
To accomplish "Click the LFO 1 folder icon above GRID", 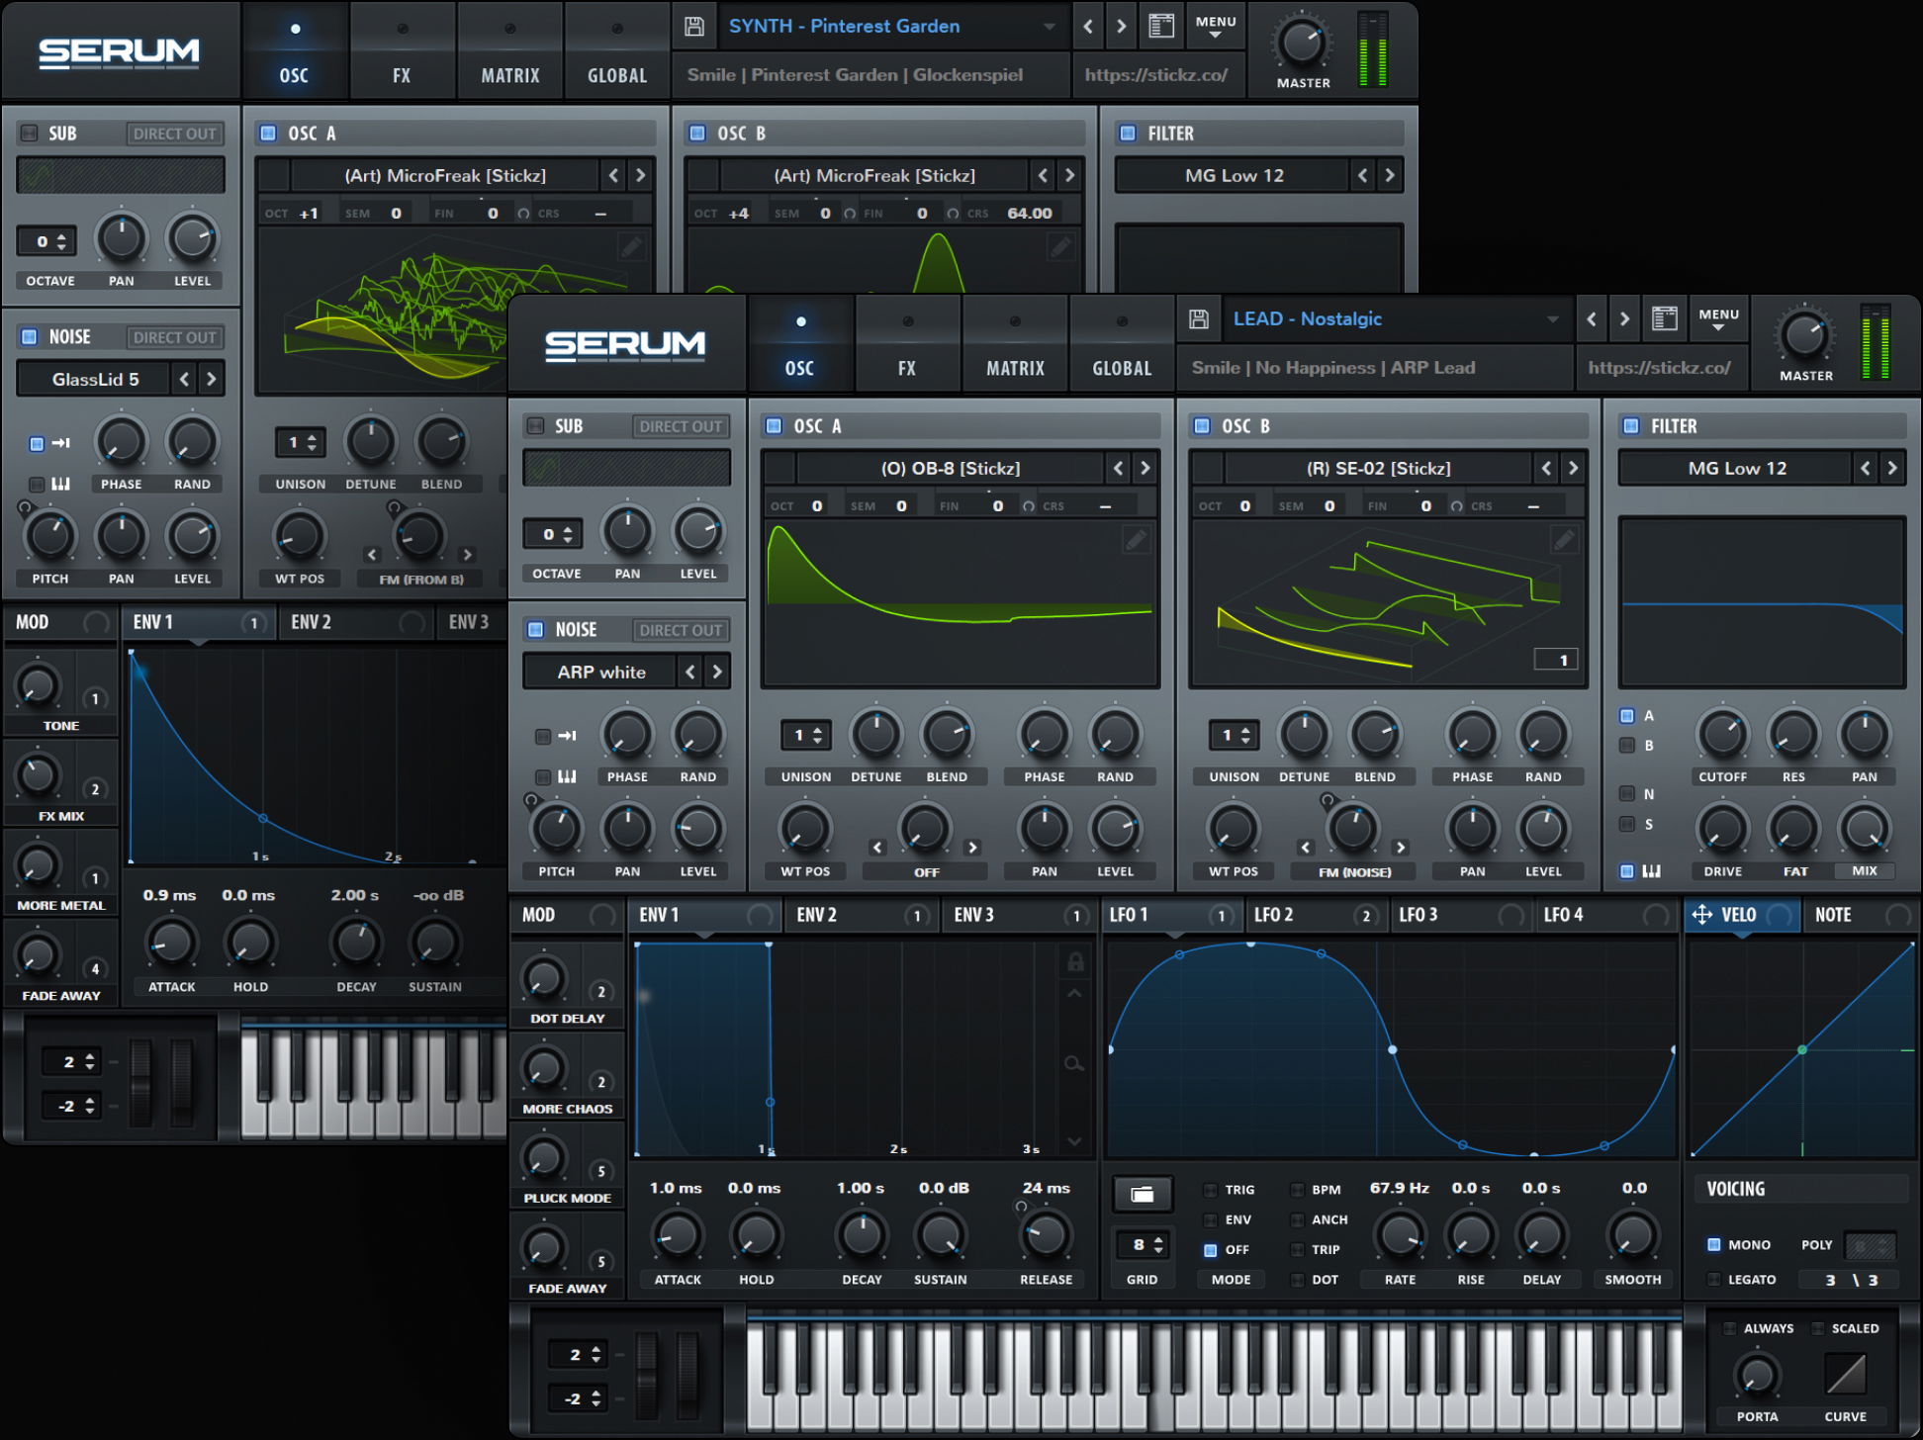I will tap(1143, 1194).
